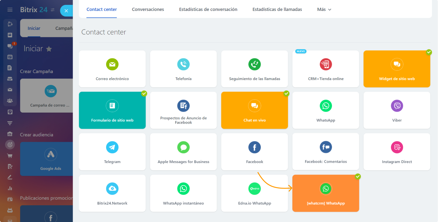
Task: Open the Instagram Direct card
Action: tap(397, 152)
